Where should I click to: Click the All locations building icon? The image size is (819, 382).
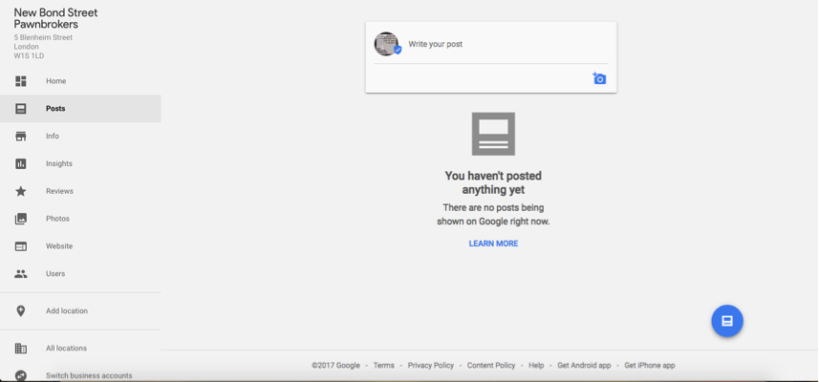(21, 348)
